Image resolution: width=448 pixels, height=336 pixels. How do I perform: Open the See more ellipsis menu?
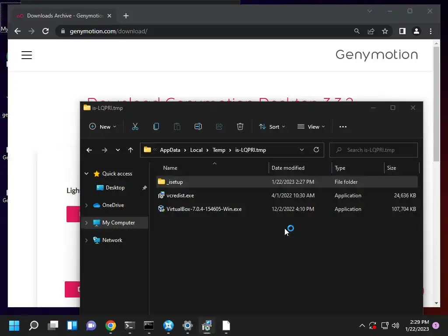pyautogui.click(x=343, y=126)
